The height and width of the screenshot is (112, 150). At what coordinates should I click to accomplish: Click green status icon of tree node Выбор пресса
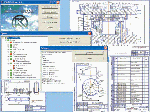pyautogui.click(x=11, y=49)
